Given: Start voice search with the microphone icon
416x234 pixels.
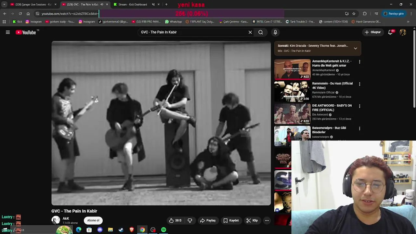Looking at the screenshot, I should click(x=275, y=32).
